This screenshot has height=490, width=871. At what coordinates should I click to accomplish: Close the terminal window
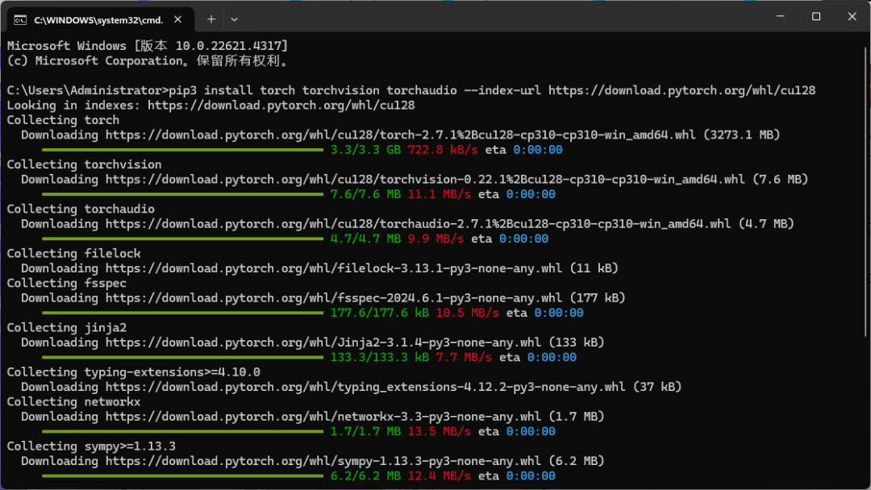click(852, 16)
